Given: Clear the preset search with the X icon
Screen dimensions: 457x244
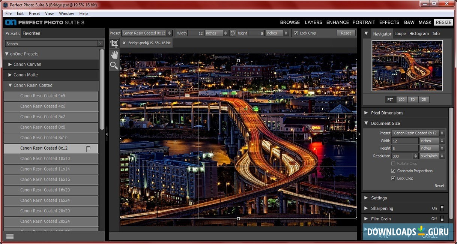Looking at the screenshot, I should pos(101,44).
